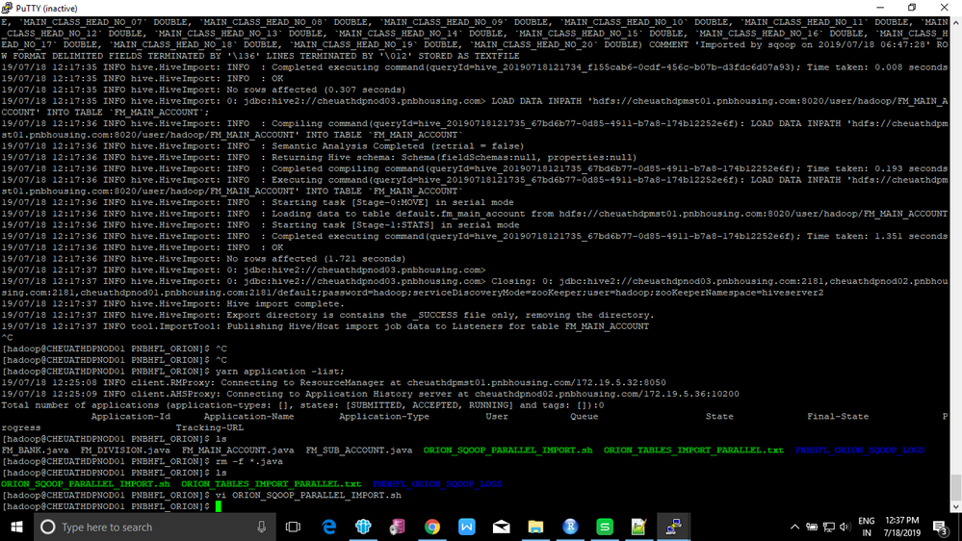The height and width of the screenshot is (541, 962).
Task: Focus the Type here to search box
Action: [x=155, y=527]
